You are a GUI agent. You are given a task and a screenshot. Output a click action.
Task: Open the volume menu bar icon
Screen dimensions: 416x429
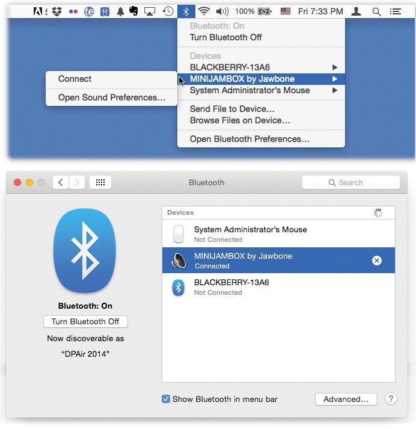[x=222, y=11]
